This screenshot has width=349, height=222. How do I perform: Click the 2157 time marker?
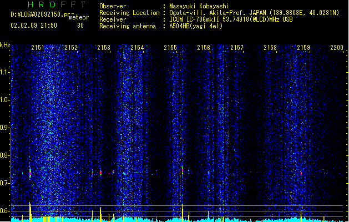click(x=237, y=47)
